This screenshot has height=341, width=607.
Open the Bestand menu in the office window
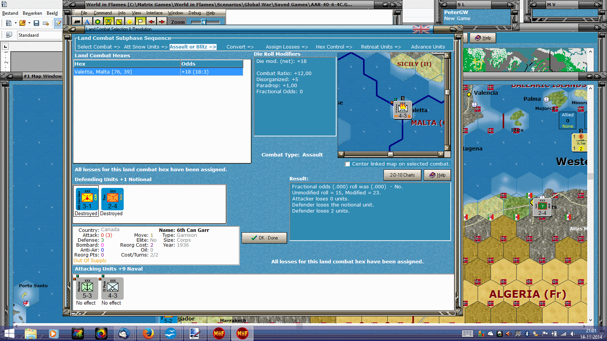10,13
